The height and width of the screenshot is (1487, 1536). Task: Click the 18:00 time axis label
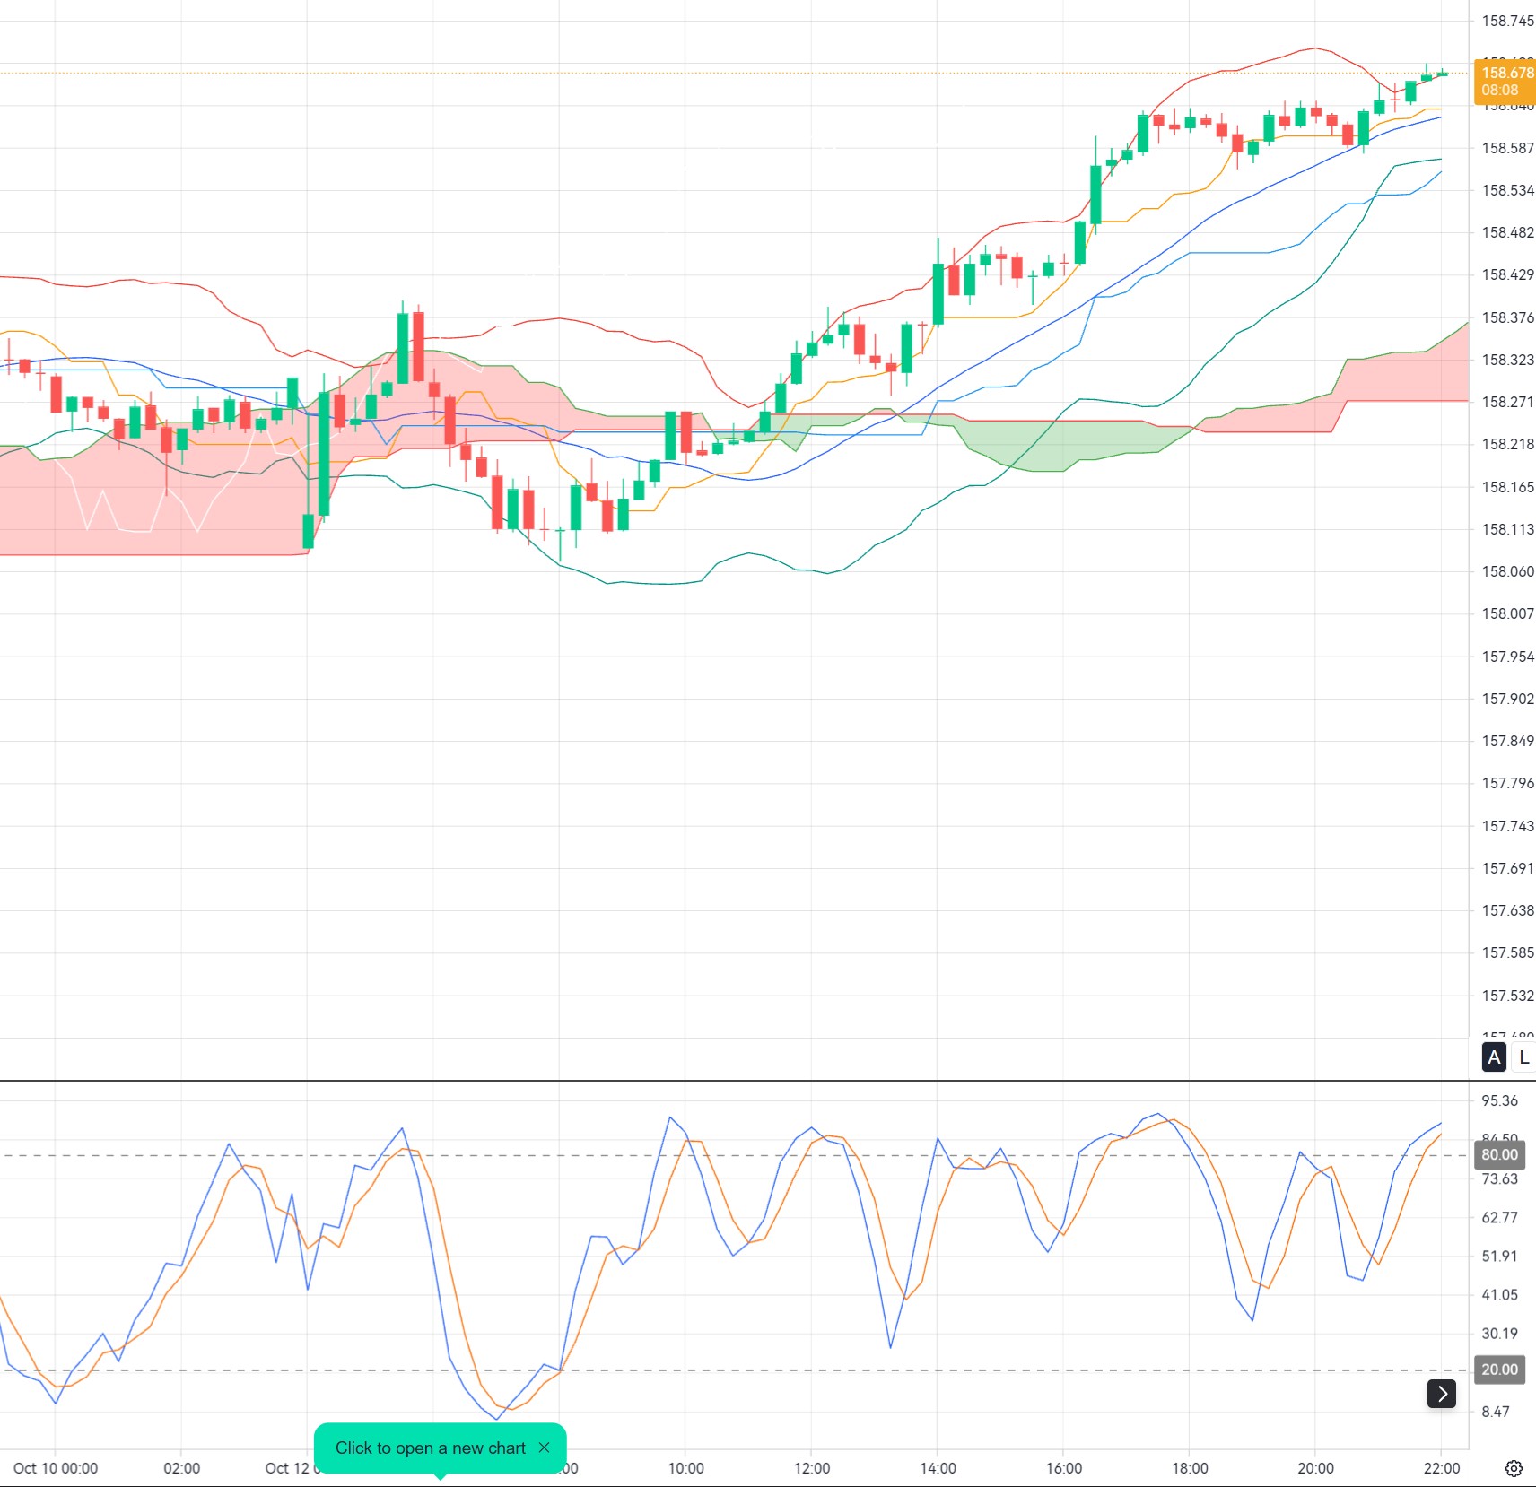(x=1190, y=1468)
